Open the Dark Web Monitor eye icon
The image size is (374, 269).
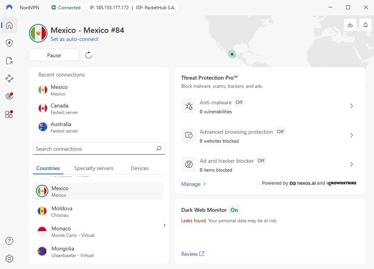coord(9,96)
